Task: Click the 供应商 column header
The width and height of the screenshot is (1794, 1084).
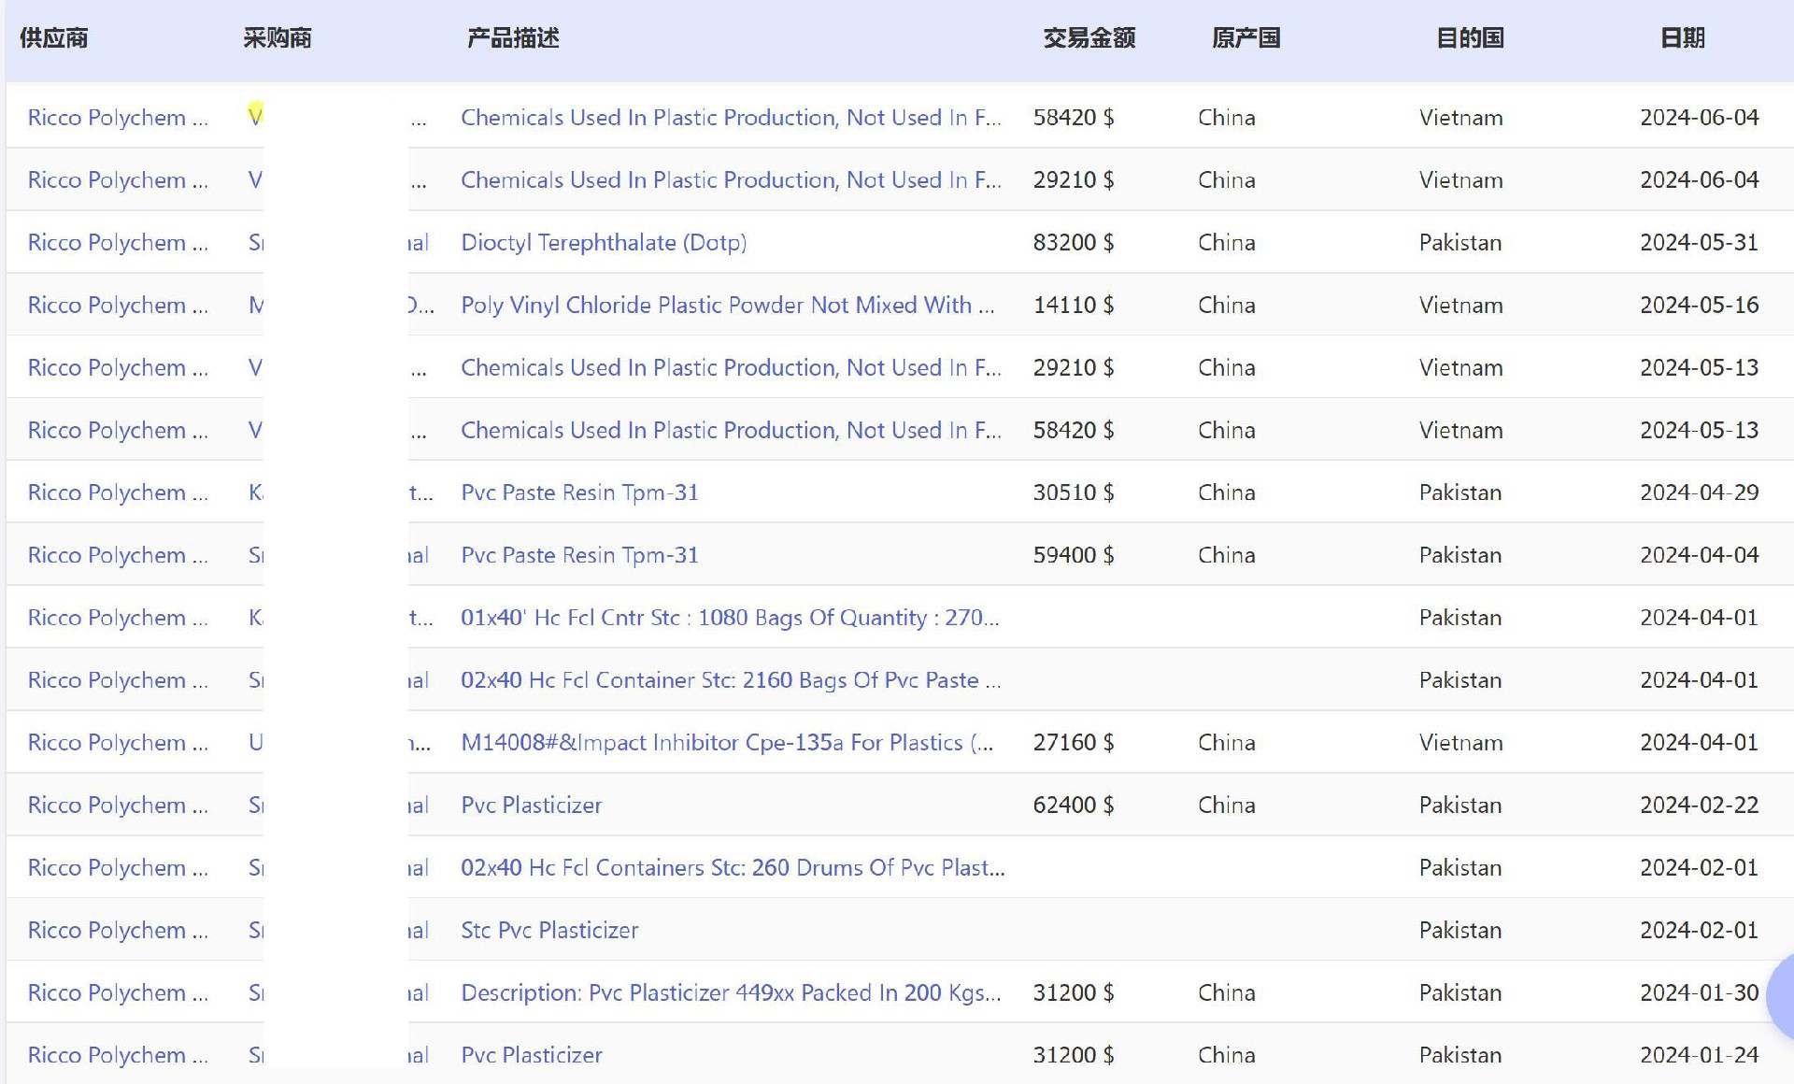Action: click(x=54, y=38)
